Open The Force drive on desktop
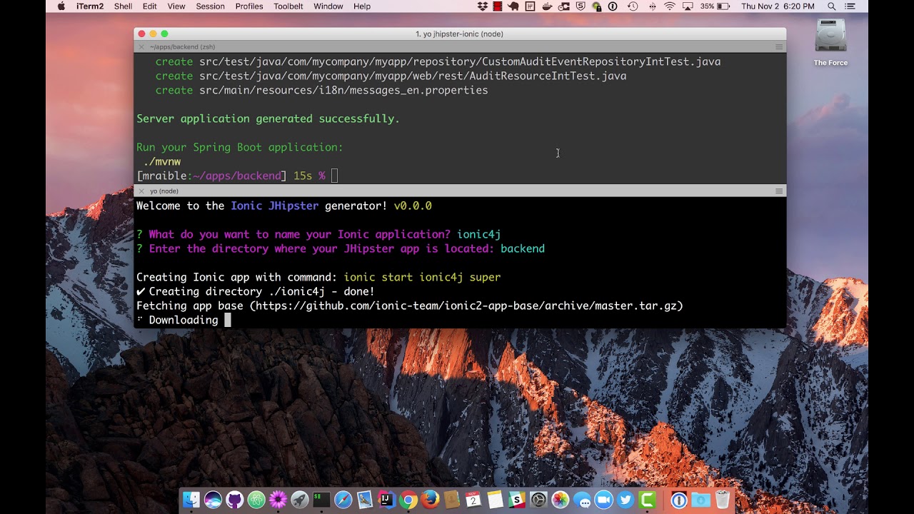The image size is (914, 514). (x=830, y=43)
